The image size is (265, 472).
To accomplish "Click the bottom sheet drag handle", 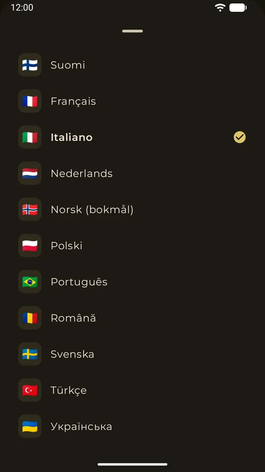I will coord(132,31).
